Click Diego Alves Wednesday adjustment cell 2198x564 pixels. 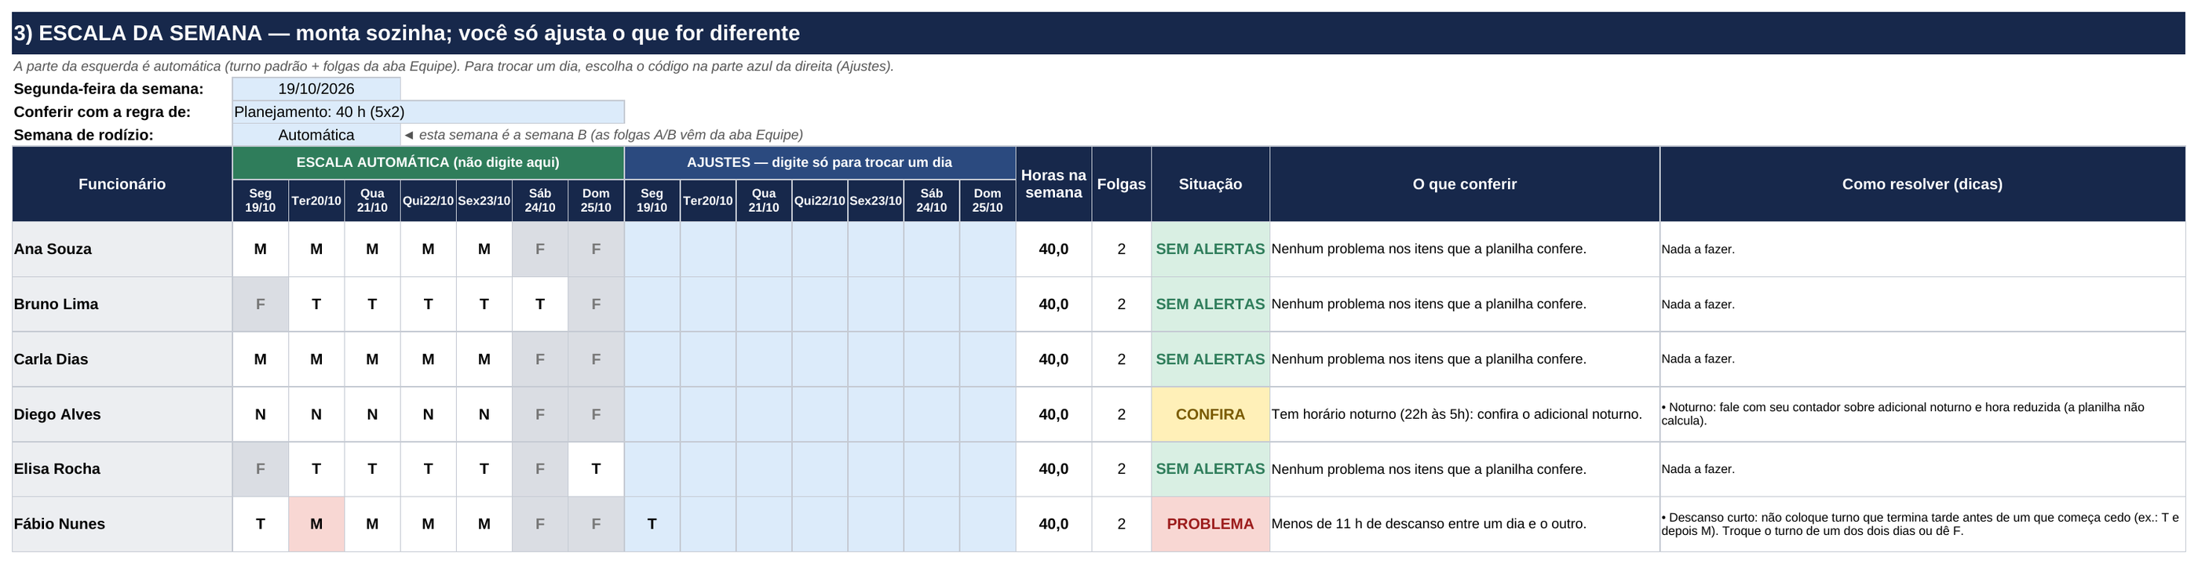(764, 414)
